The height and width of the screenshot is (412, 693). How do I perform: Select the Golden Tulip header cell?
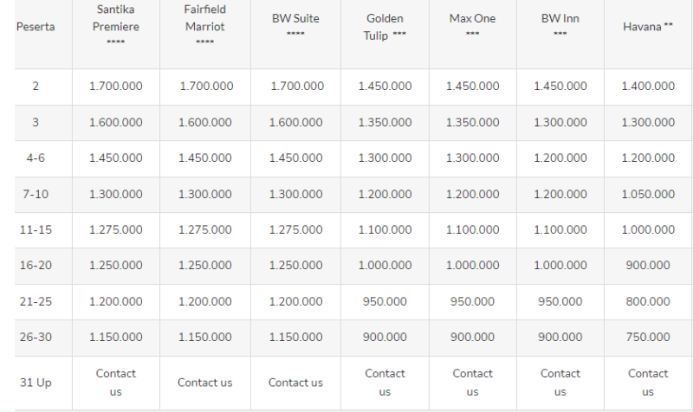(x=385, y=26)
